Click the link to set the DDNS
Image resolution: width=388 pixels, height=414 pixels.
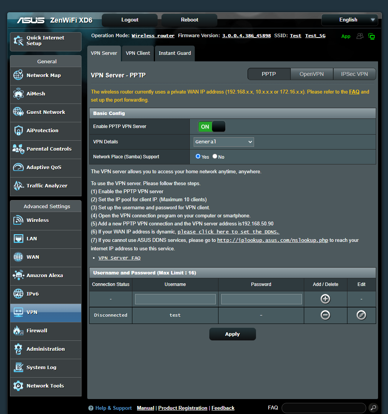[x=228, y=232]
